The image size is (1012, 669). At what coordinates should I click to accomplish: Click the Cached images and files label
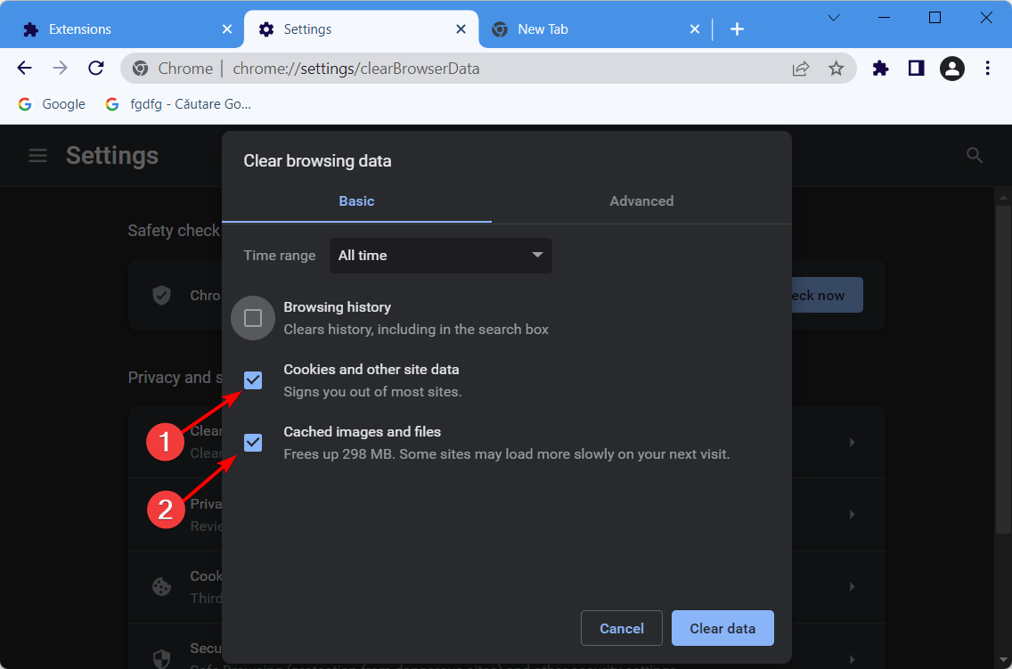point(362,431)
